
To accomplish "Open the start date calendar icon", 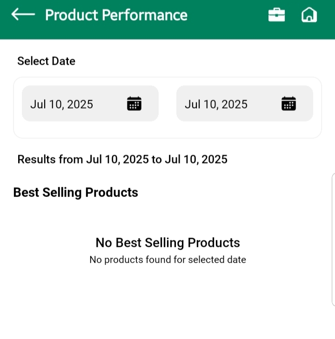I will tap(134, 103).
